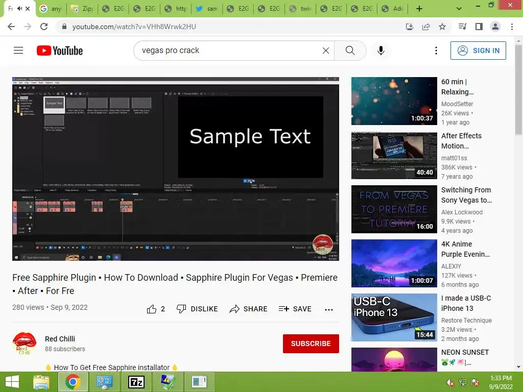
Task: Open Control Panel taskbar icon
Action: coord(104,382)
